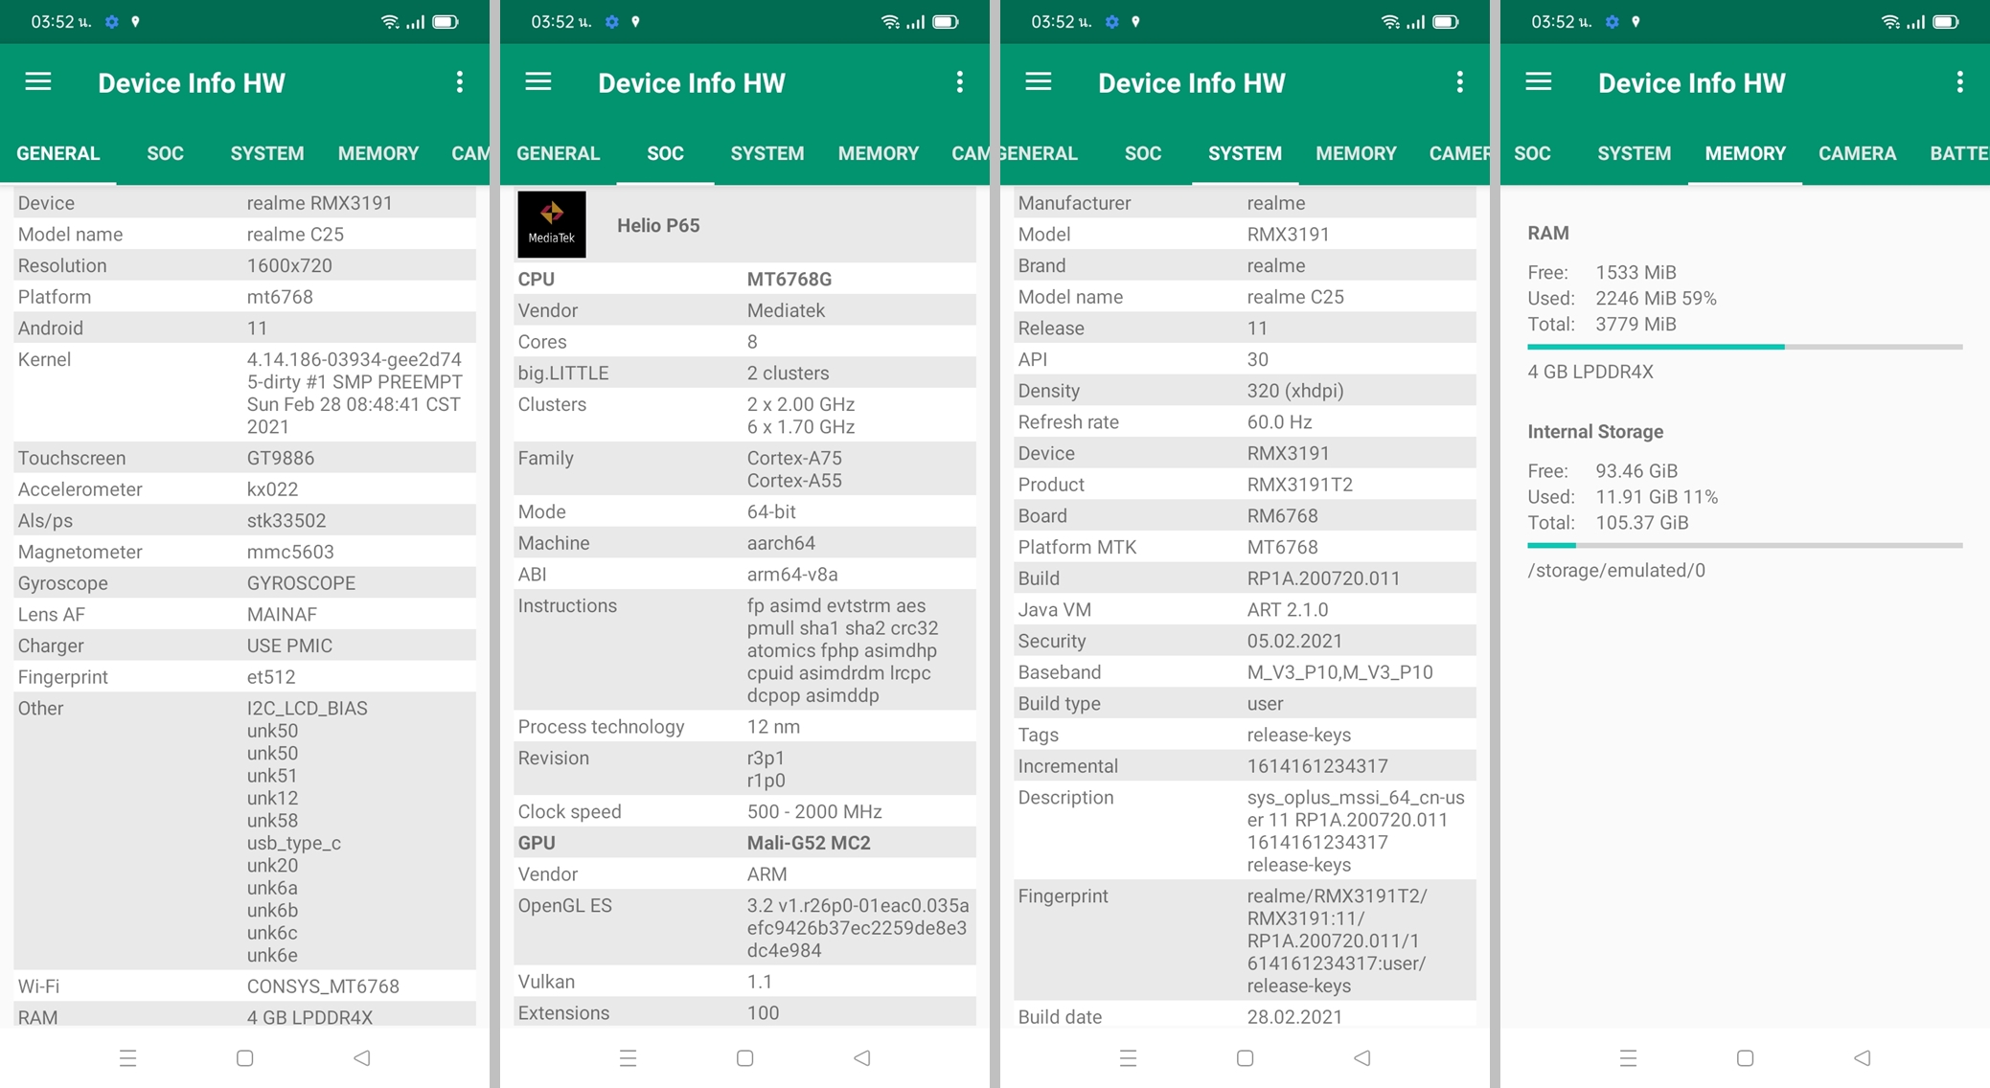1990x1088 pixels.
Task: Tap the RAM usage progress bar
Action: 1745,347
